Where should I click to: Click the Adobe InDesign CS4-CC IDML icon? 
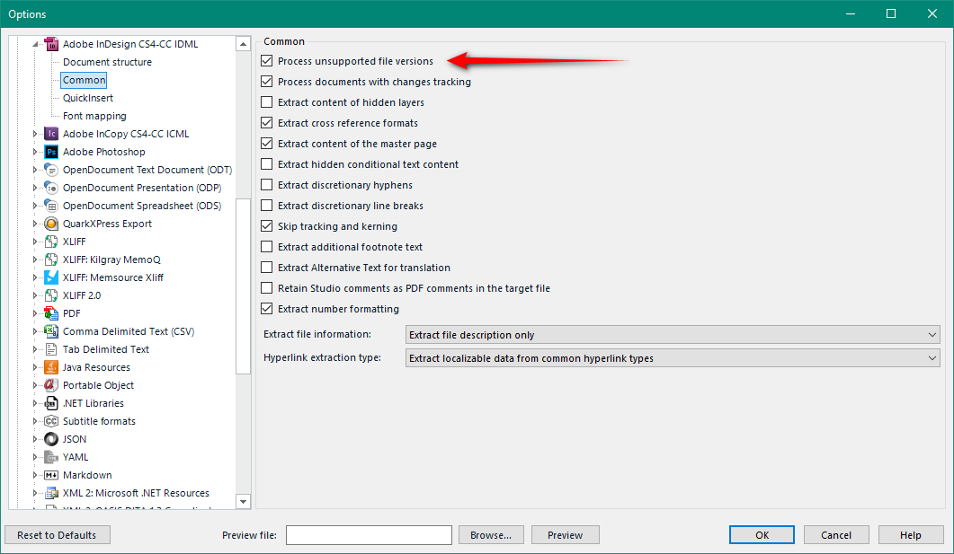point(52,44)
